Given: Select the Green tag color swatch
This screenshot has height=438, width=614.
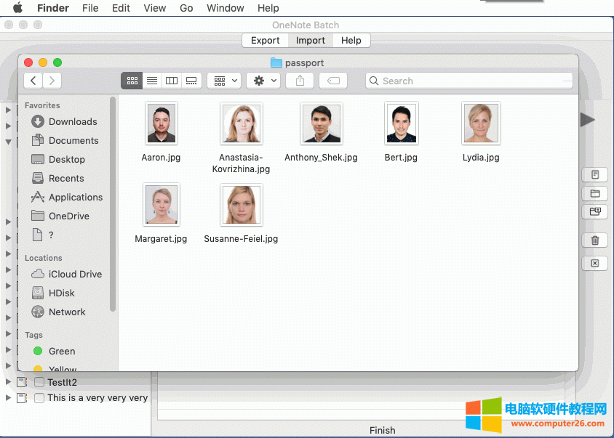Looking at the screenshot, I should (x=39, y=351).
